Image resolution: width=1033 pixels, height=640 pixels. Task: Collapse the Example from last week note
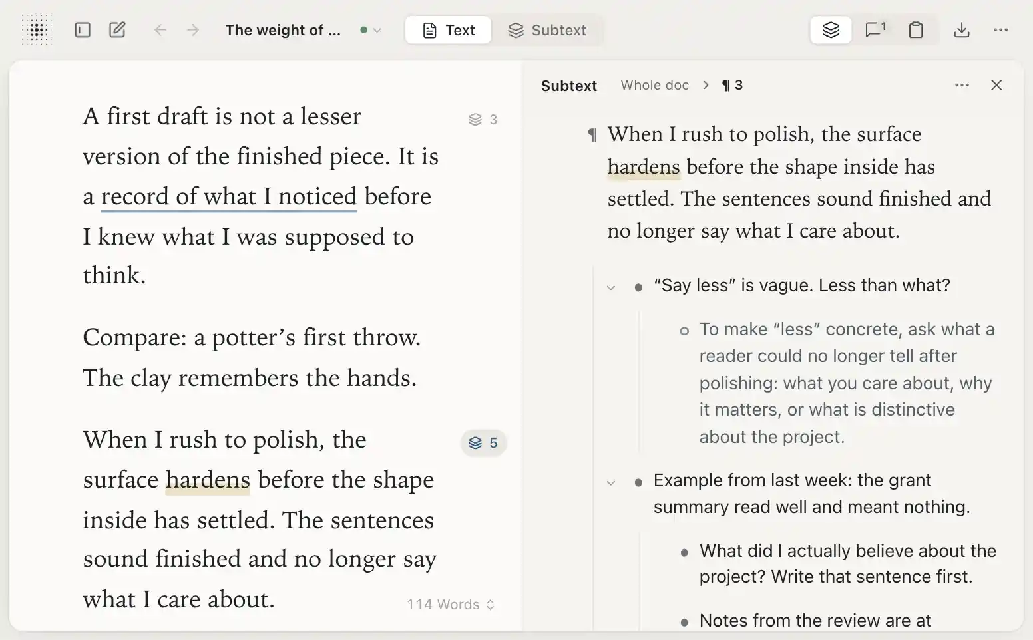(x=611, y=483)
